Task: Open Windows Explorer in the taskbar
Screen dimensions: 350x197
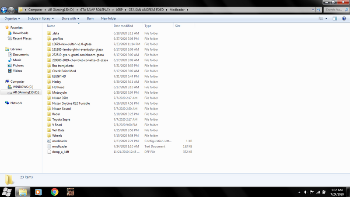Action: (x=23, y=192)
